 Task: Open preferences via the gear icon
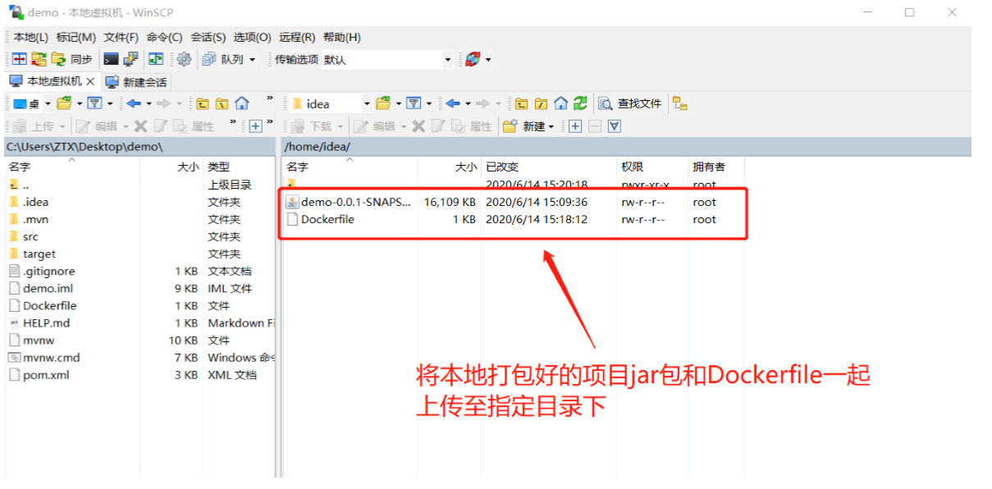click(x=184, y=59)
